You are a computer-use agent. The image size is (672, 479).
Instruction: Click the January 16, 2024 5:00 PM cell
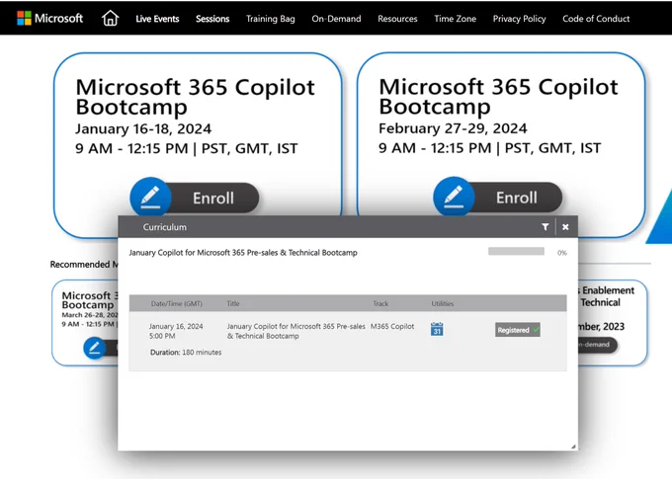176,331
